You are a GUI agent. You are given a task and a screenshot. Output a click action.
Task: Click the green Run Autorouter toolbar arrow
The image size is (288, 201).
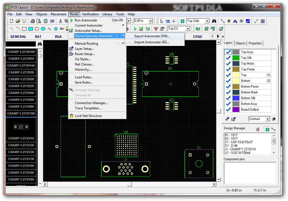135,29
